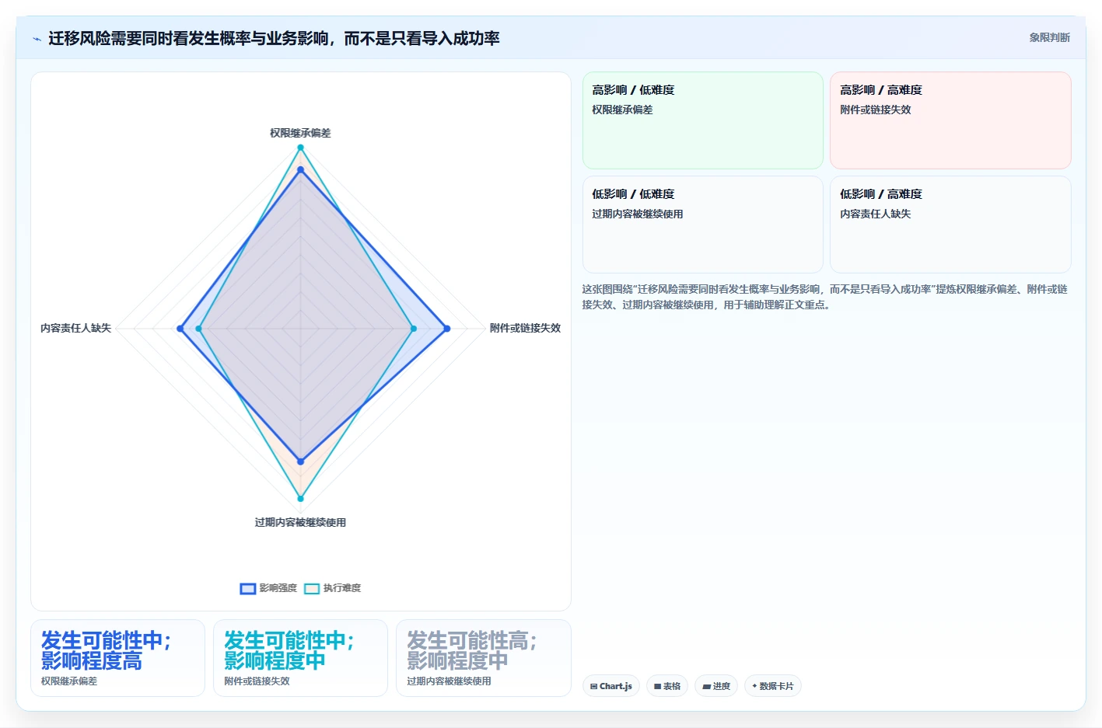Click the 象限判断 label in header
The height and width of the screenshot is (728, 1102).
1049,37
